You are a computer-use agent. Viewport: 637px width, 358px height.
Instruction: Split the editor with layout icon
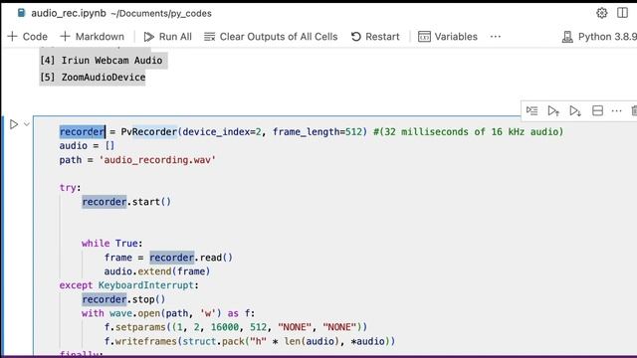pyautogui.click(x=622, y=13)
